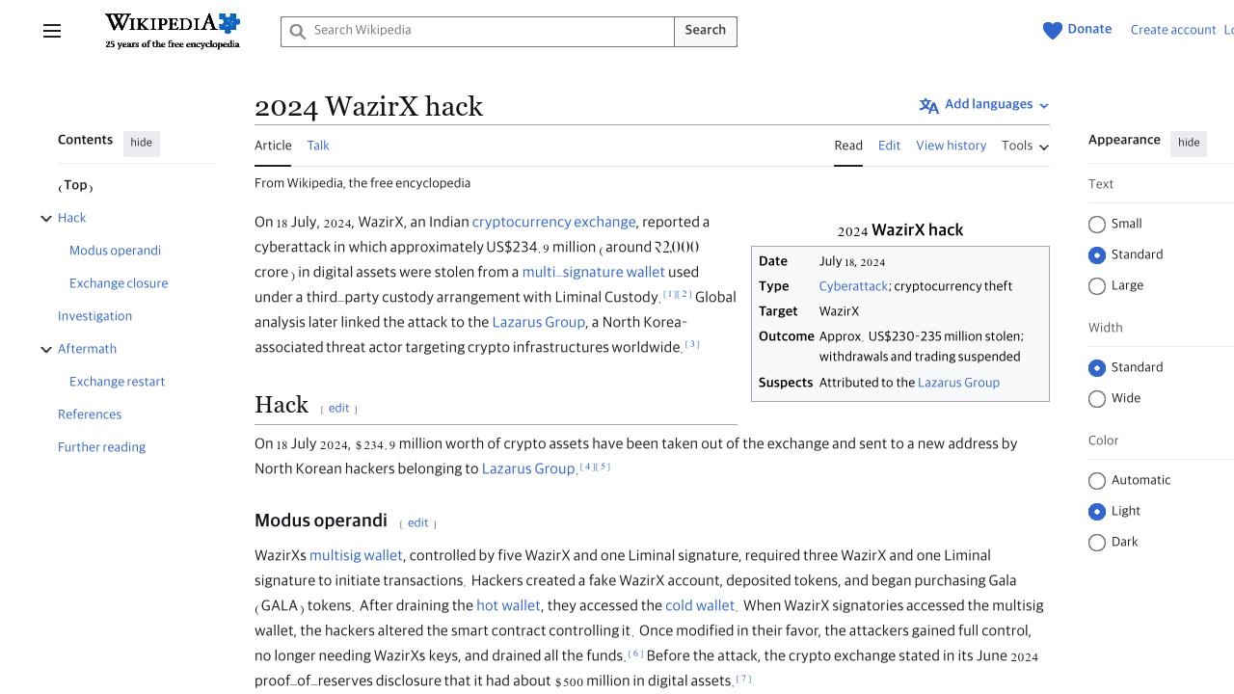Open the multi-signature wallet link
This screenshot has width=1234, height=694.
[x=593, y=273]
